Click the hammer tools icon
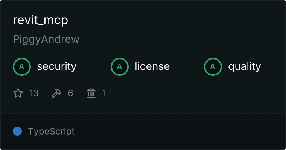Viewport: 286px width, 150px height. (x=56, y=93)
